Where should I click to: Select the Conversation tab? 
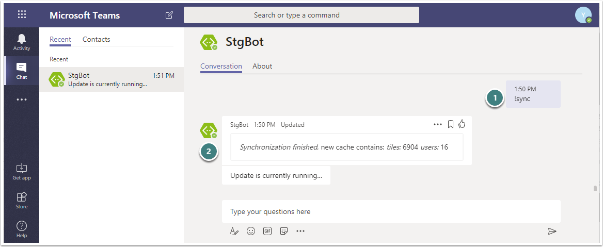click(221, 67)
